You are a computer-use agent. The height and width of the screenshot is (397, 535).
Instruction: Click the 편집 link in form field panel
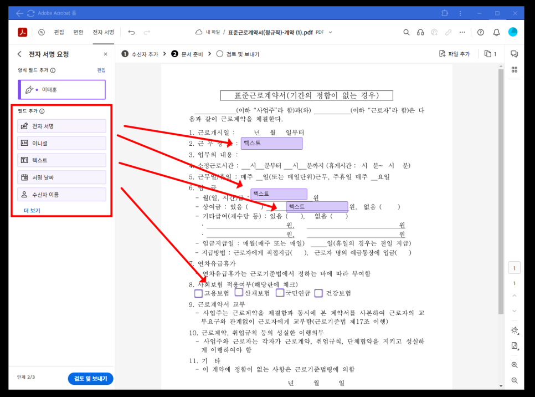tap(101, 70)
